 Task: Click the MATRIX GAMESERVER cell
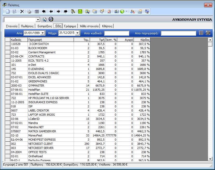coord(51,131)
